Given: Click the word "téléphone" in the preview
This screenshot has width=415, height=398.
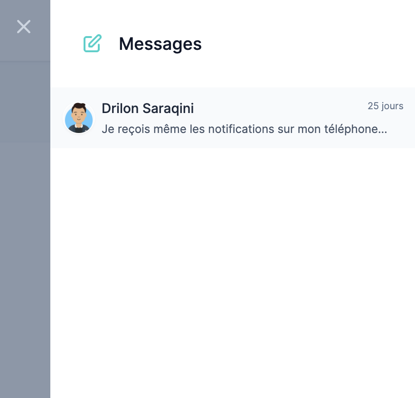Looking at the screenshot, I should click(x=353, y=129).
